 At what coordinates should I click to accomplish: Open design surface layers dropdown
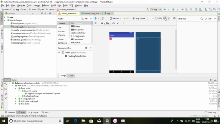coord(96,18)
